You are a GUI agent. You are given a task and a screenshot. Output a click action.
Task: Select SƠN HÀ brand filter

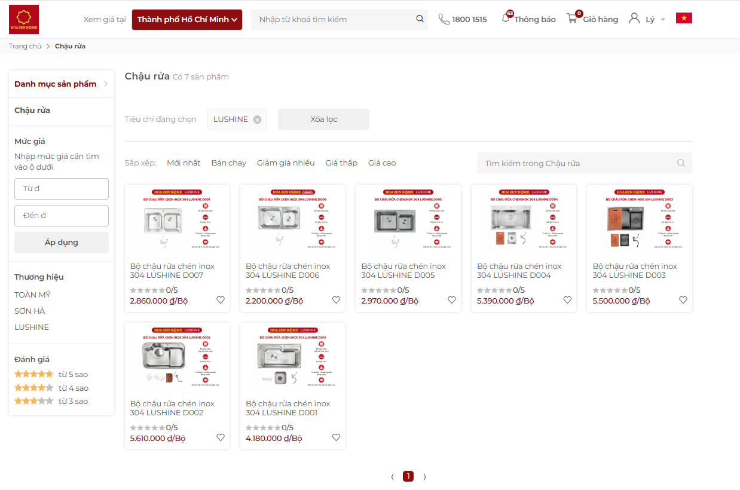coord(30,311)
